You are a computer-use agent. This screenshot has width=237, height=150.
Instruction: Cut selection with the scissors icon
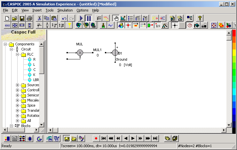click(x=39, y=18)
